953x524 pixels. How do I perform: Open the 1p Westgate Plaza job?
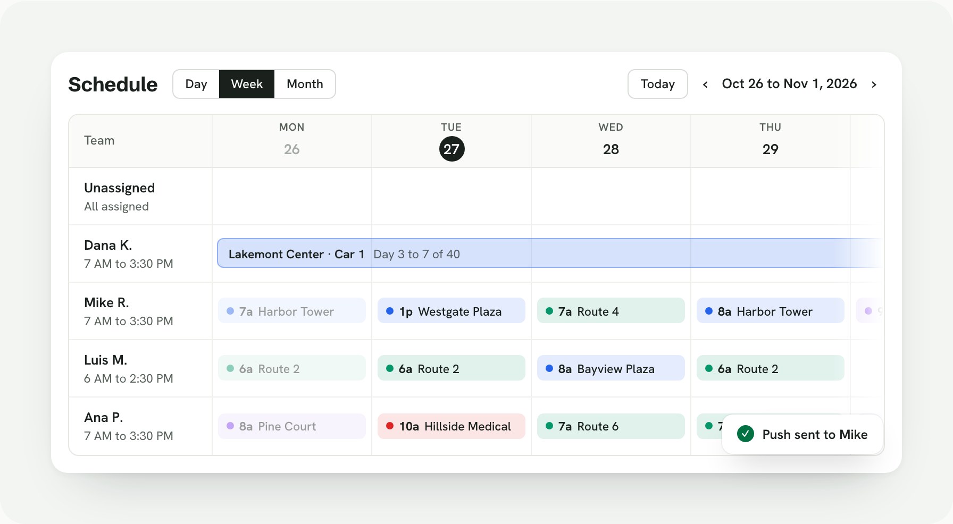pos(452,311)
